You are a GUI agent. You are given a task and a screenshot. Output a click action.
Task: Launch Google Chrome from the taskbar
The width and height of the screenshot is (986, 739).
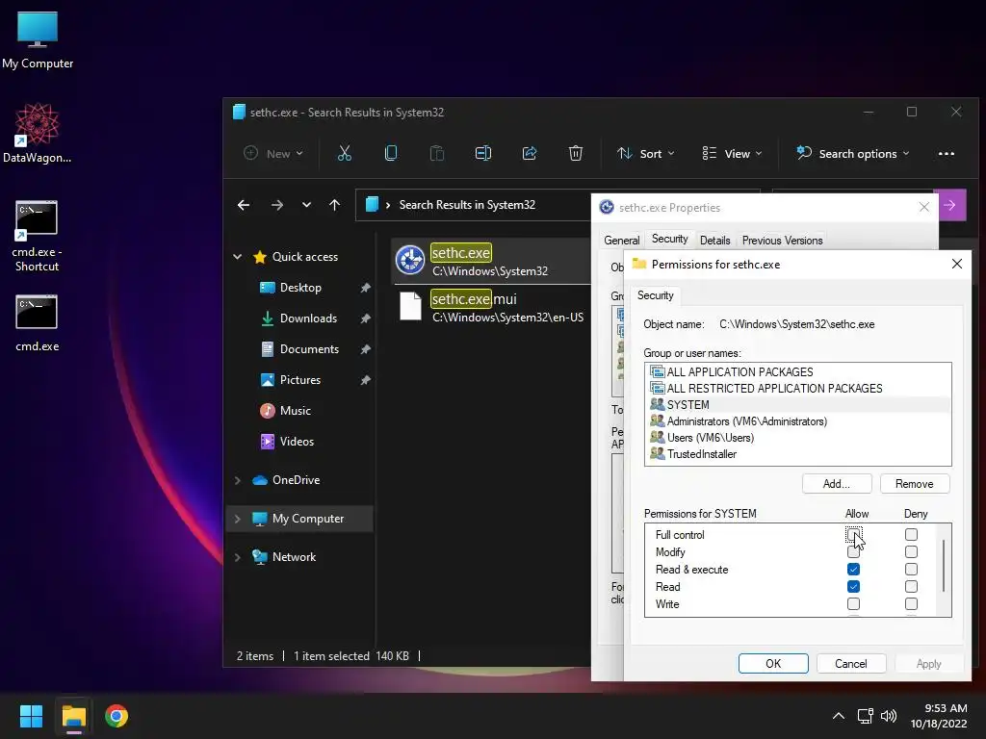point(117,716)
